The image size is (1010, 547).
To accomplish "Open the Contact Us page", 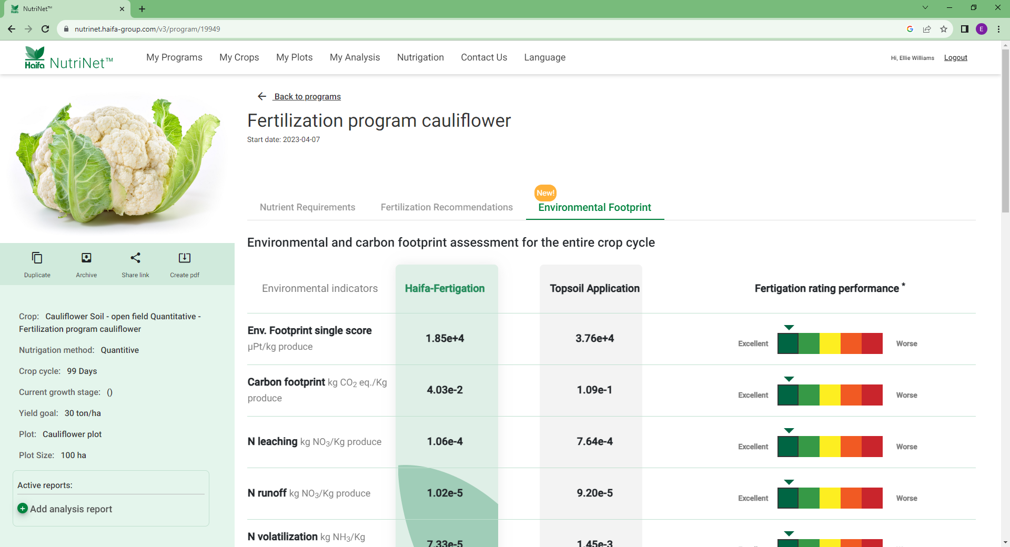I will (484, 57).
